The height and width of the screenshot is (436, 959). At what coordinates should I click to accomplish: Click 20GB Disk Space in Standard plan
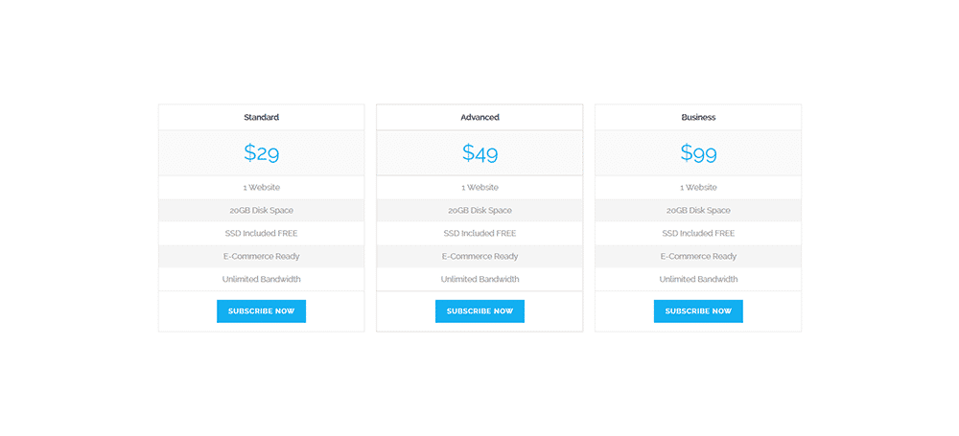tap(261, 211)
